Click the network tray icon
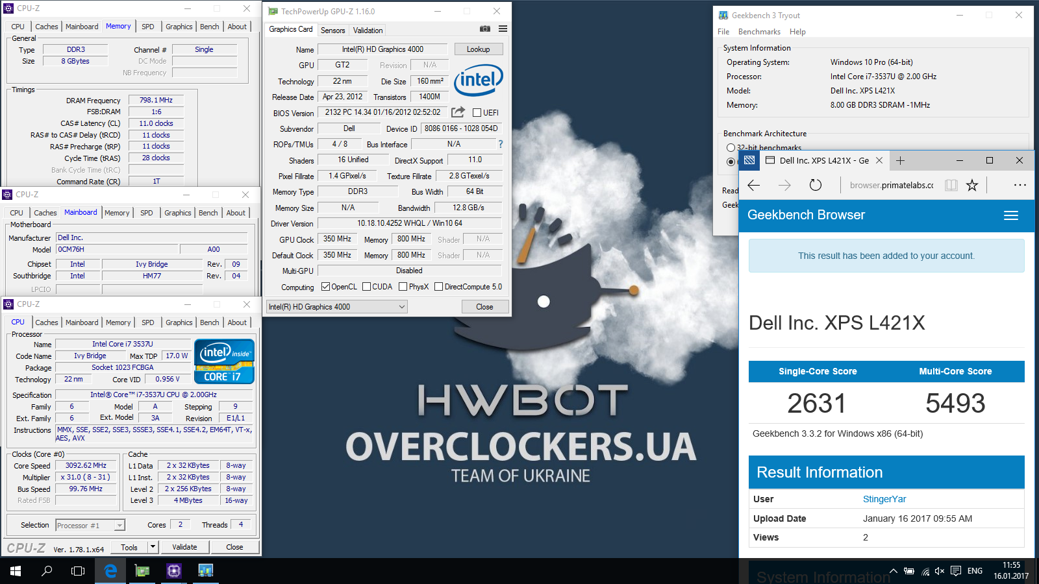The width and height of the screenshot is (1039, 584). tap(925, 571)
